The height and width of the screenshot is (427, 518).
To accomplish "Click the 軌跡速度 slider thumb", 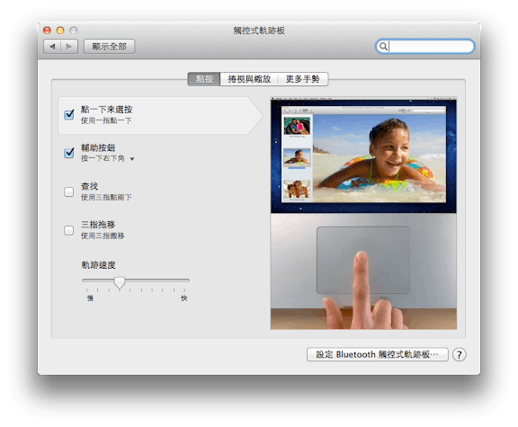I will pyautogui.click(x=120, y=282).
